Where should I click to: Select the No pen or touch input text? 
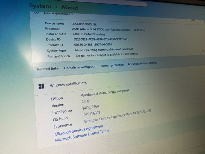(x=107, y=55)
